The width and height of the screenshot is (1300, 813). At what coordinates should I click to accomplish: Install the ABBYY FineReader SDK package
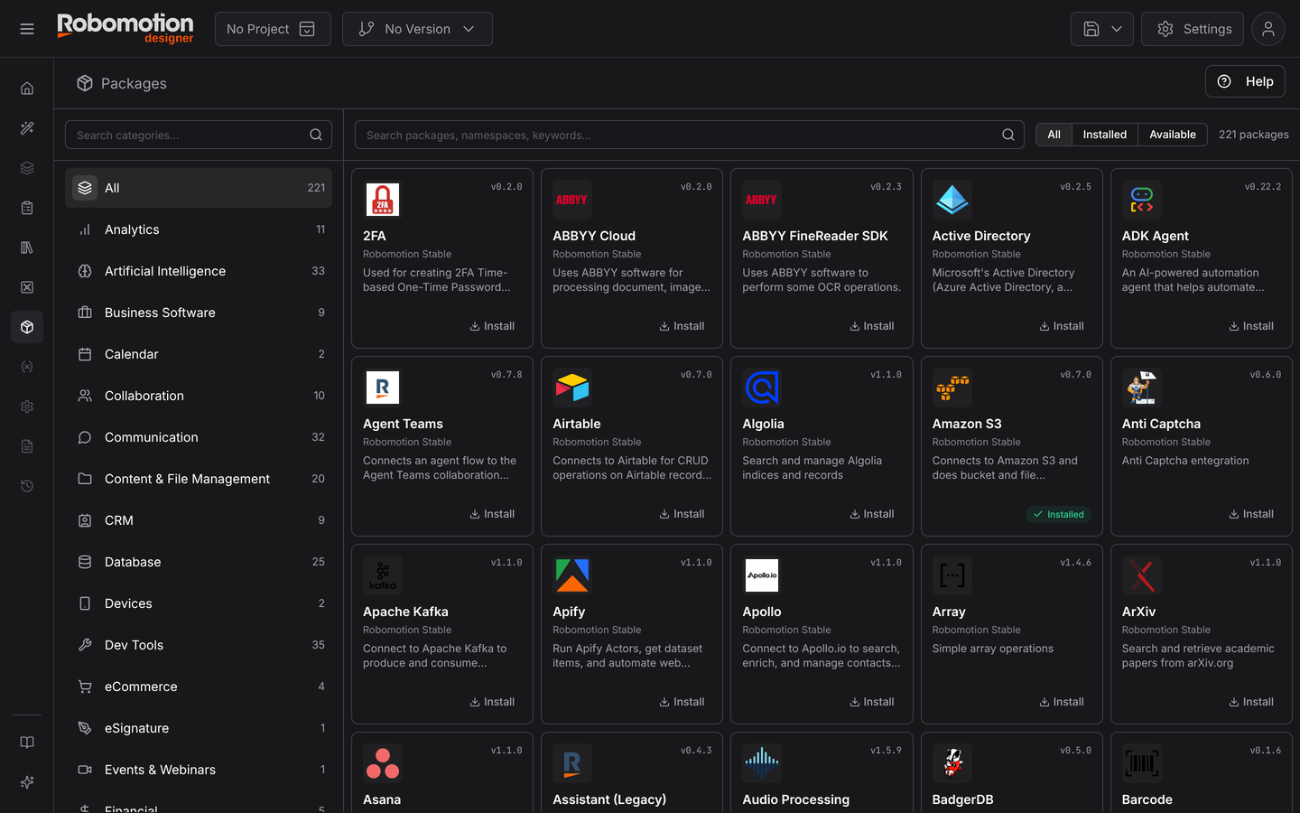[872, 326]
